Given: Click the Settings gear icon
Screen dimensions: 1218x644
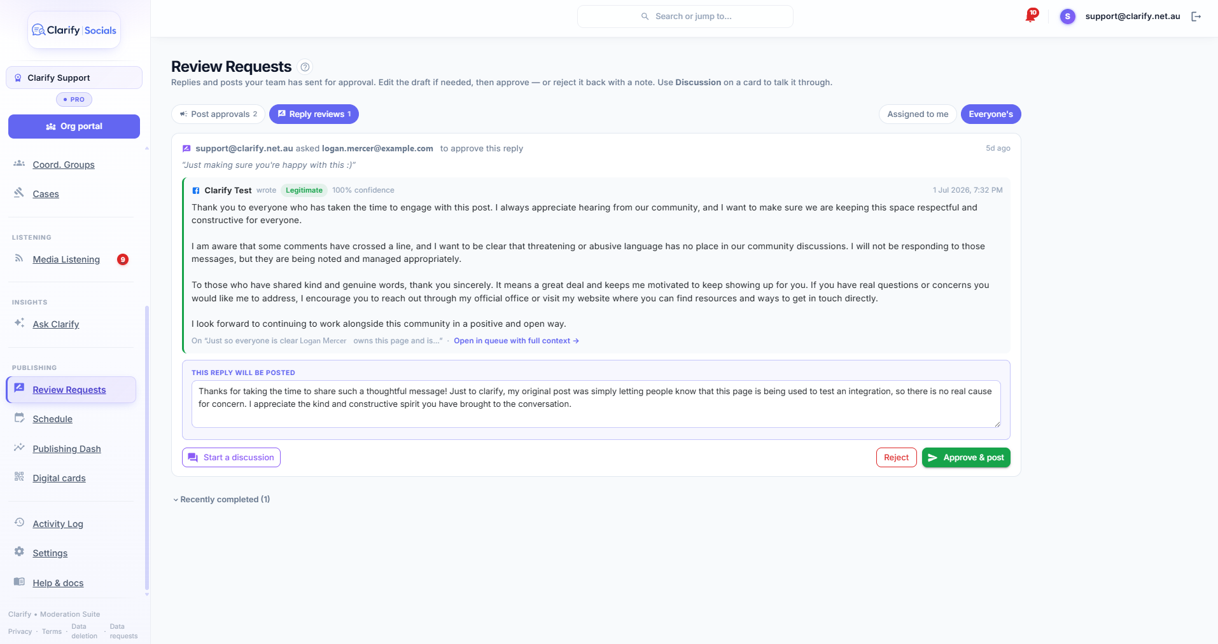Looking at the screenshot, I should tap(19, 552).
